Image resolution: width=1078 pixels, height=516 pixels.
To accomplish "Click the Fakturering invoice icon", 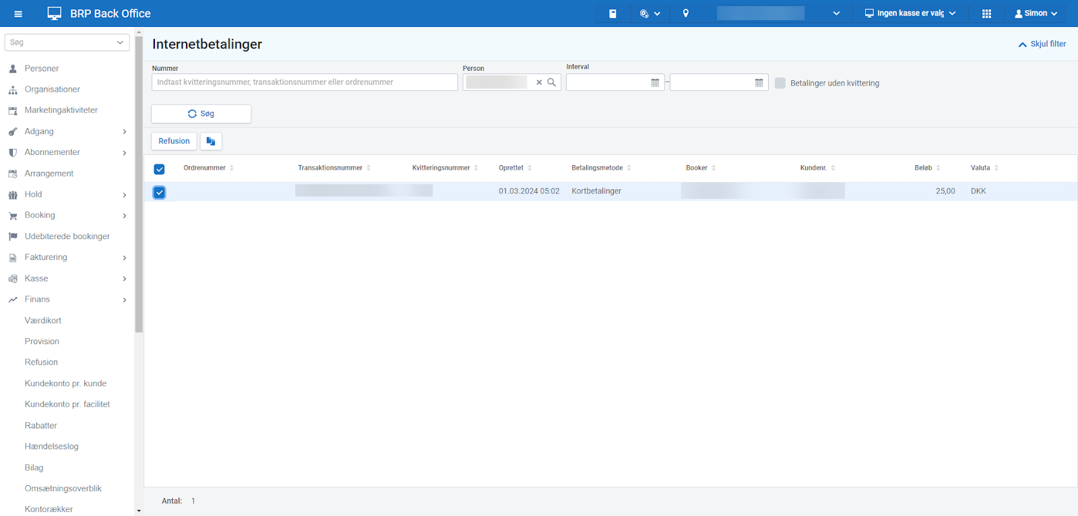I will [13, 257].
